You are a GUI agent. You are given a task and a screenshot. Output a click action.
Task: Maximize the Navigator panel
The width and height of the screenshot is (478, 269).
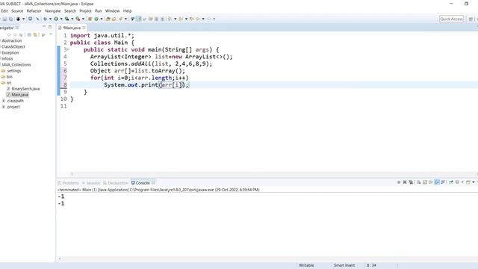[x=50, y=27]
